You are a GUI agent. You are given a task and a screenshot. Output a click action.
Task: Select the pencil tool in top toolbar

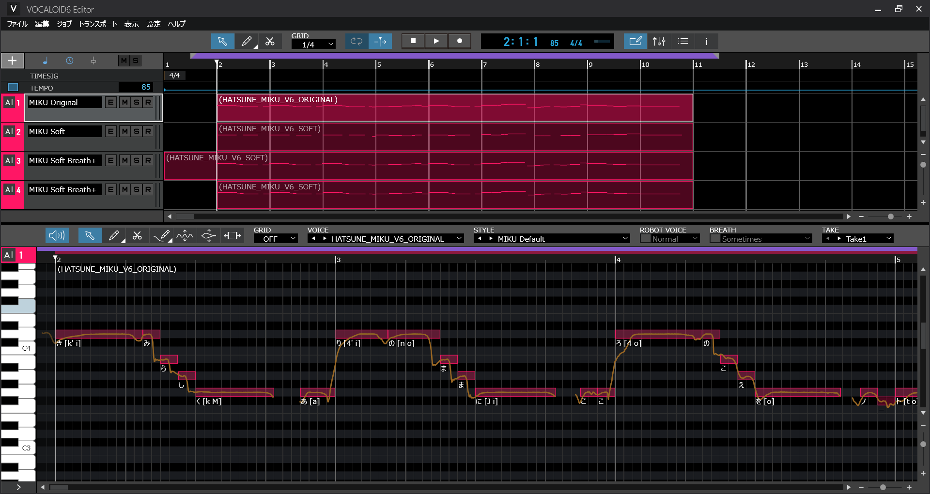click(247, 41)
